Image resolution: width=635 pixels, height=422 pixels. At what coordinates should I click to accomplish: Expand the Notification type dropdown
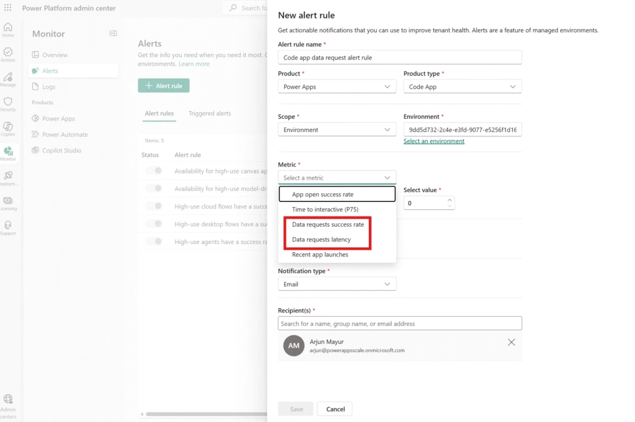click(337, 283)
